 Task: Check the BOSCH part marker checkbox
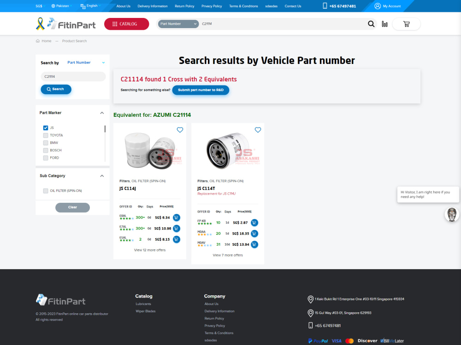click(x=46, y=150)
